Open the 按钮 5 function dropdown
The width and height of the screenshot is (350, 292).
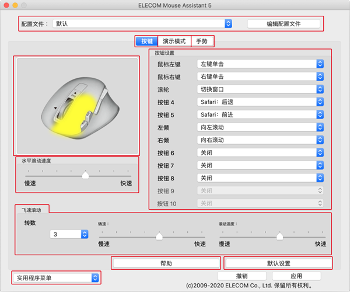pyautogui.click(x=260, y=114)
